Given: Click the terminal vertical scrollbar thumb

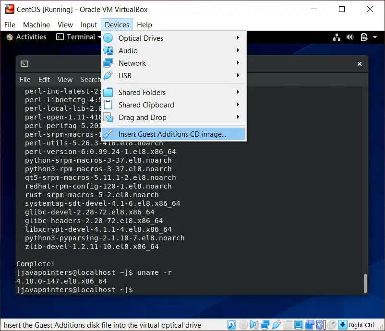Looking at the screenshot, I should pos(365,284).
